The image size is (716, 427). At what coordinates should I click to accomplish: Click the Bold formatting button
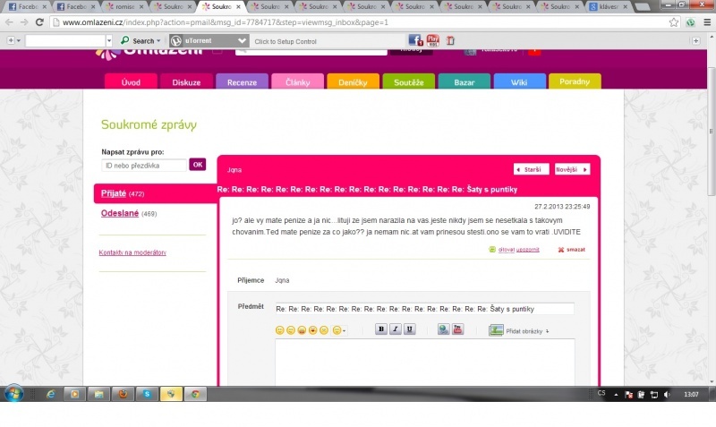381,329
